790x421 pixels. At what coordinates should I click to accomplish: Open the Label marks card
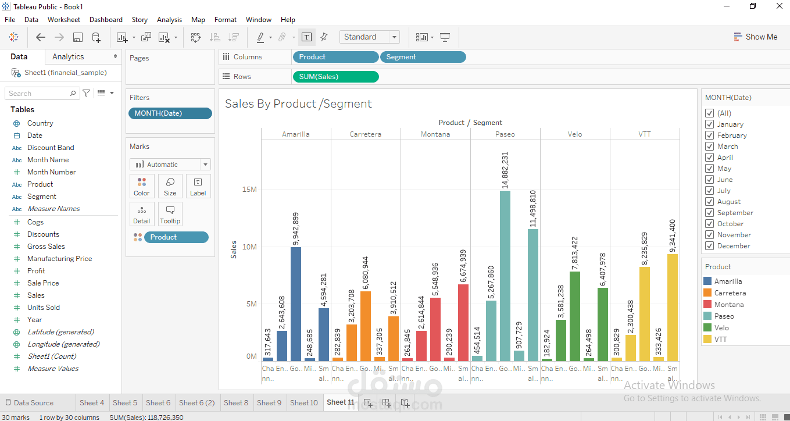tap(198, 186)
